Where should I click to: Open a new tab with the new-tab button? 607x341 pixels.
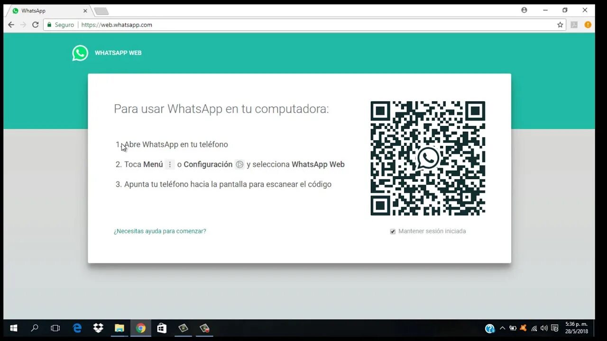101,11
